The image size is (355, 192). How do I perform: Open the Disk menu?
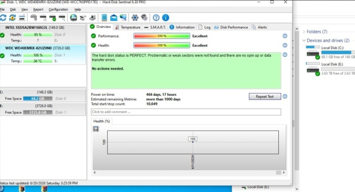point(13,10)
